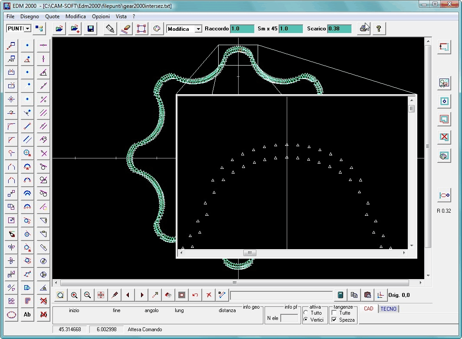
Task: Click the zoom window horizontal scrollbar thumb
Action: pos(250,253)
